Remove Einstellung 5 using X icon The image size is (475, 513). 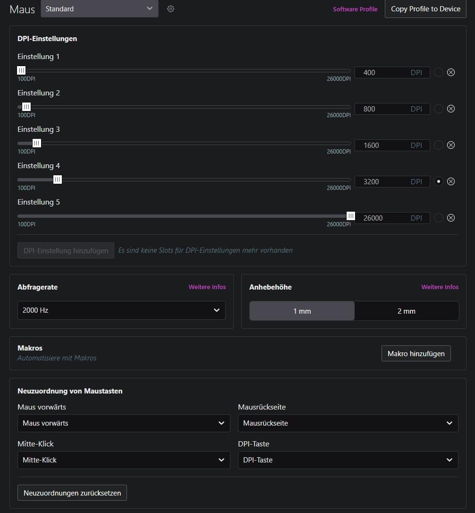coord(451,218)
